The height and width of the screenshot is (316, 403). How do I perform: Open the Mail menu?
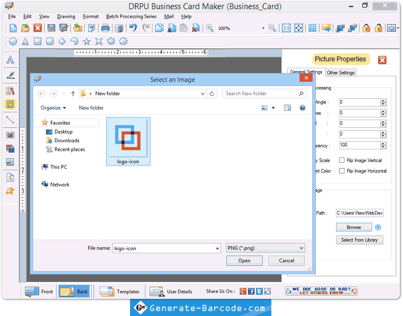tap(169, 16)
